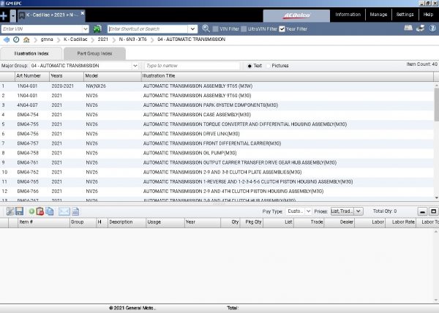This screenshot has width=439, height=313.
Task: Select the PARK SYSTEM COMPONENTS row
Action: 217,105
